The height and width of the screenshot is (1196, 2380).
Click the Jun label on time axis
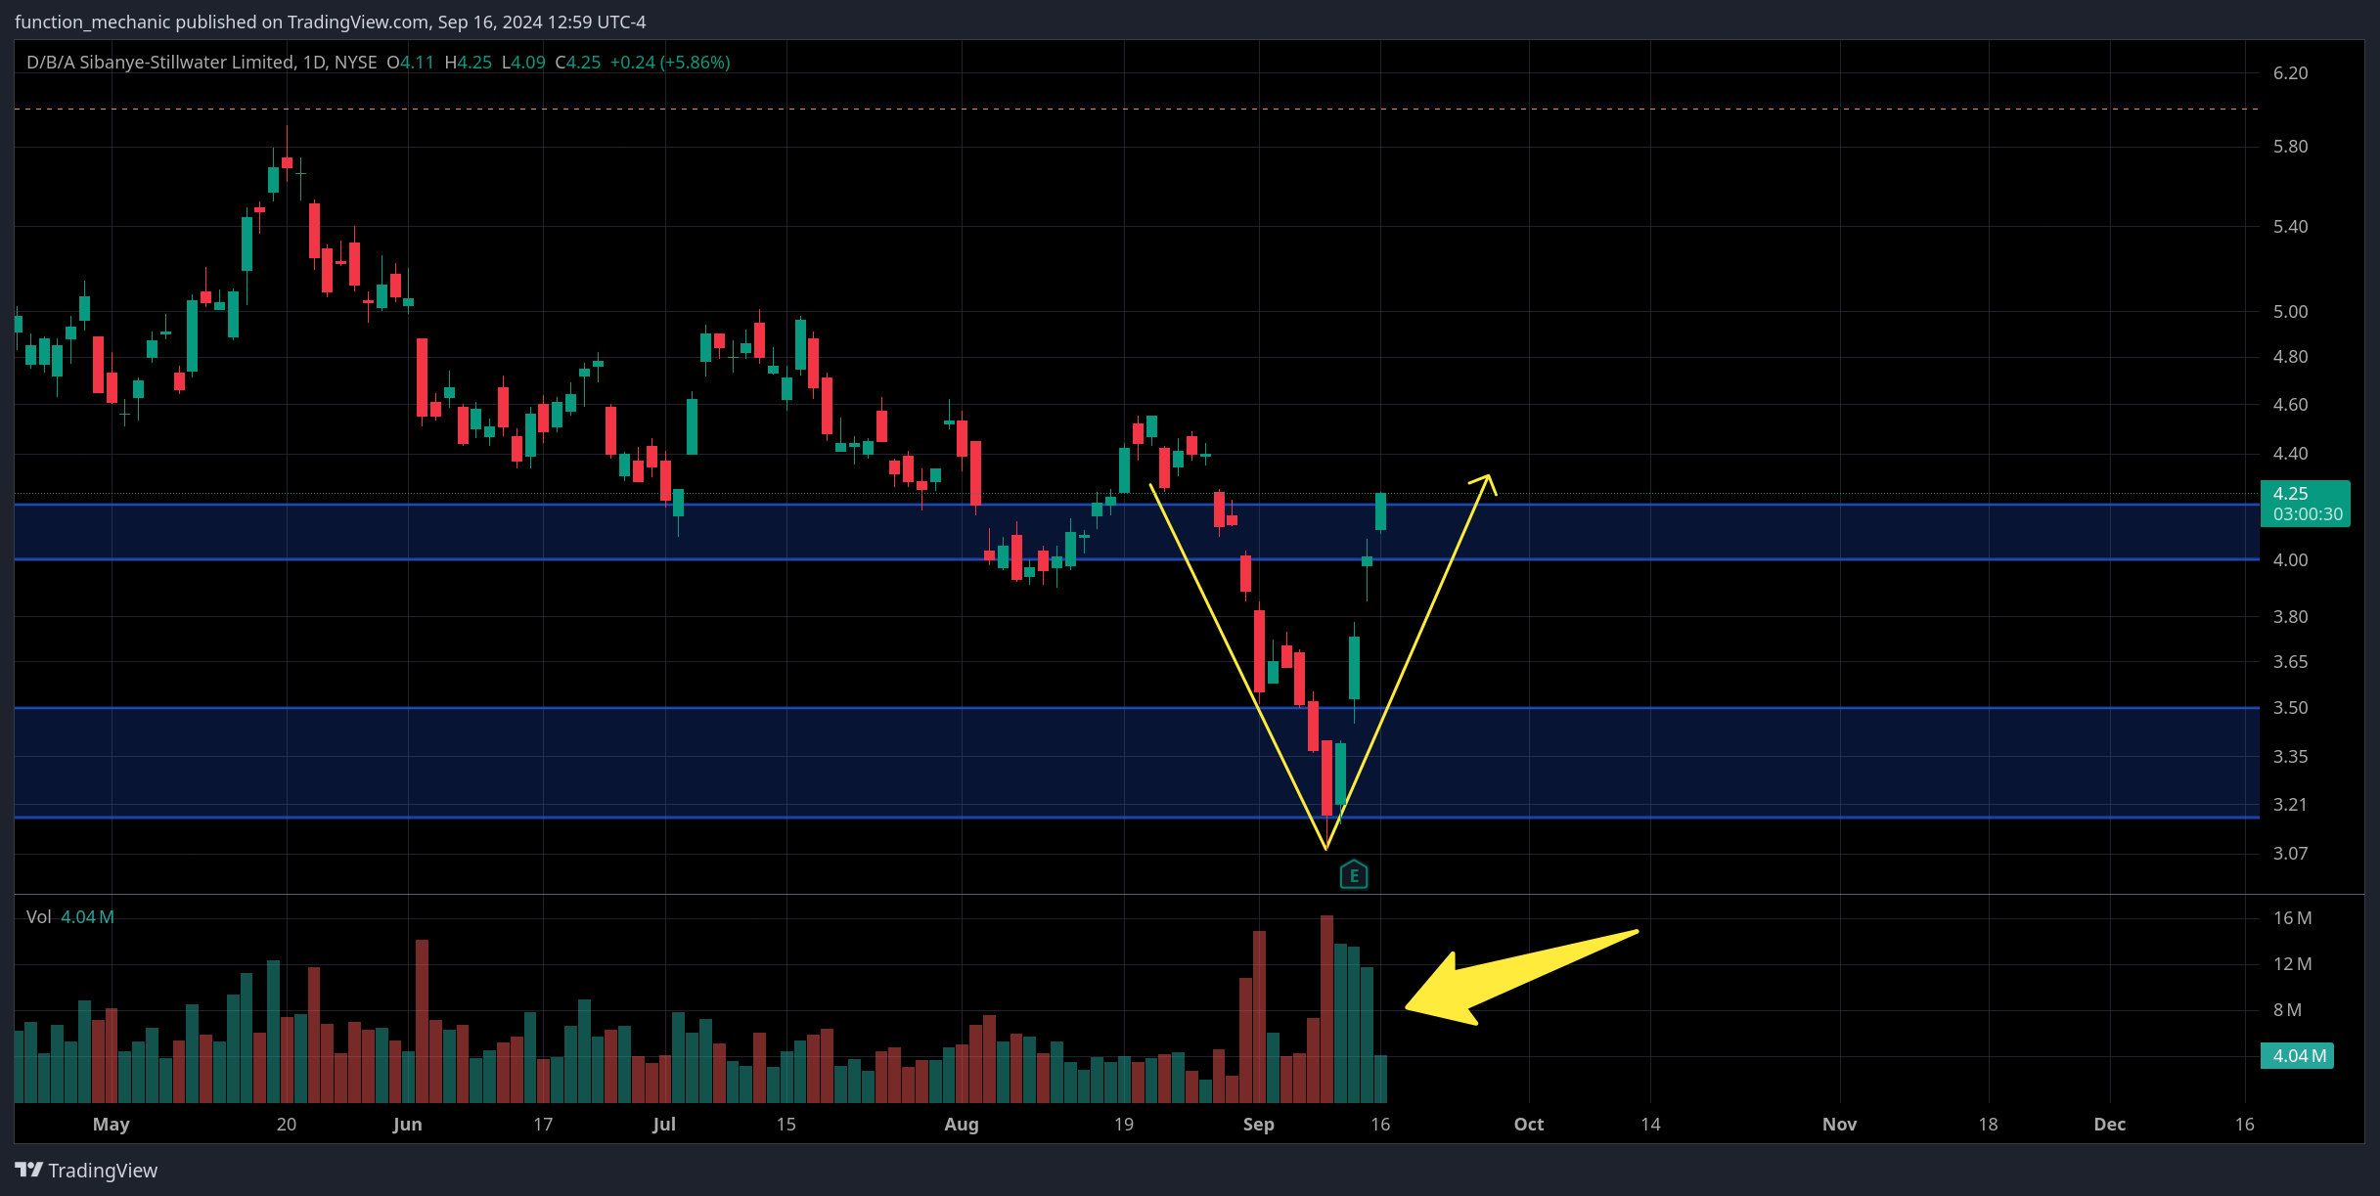click(x=407, y=1125)
